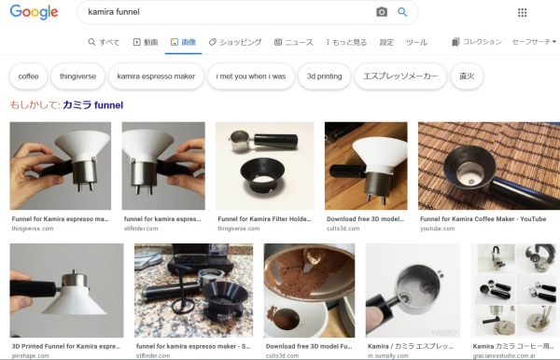Open ツール tools options
Viewport: 560px width, 360px height.
click(x=416, y=42)
